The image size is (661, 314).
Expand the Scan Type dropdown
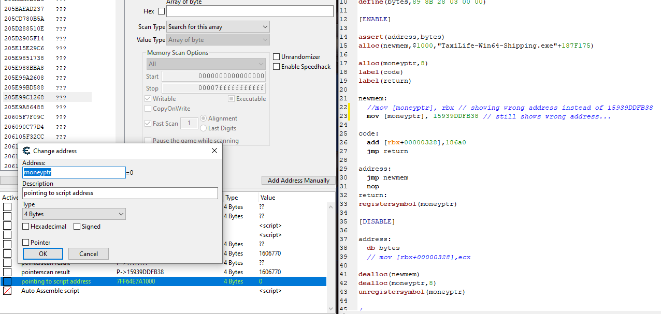click(x=218, y=27)
